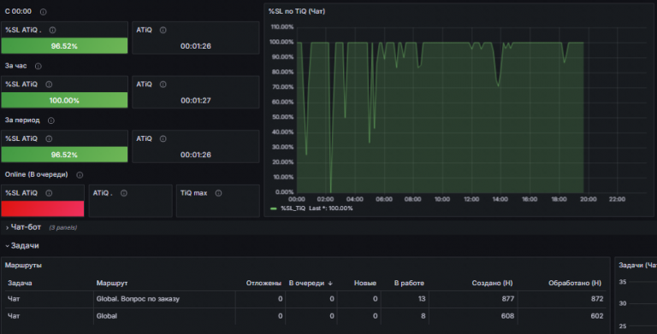Click the green 100.00% bar under "За час"
Image resolution: width=657 pixels, height=334 pixels.
pos(64,100)
